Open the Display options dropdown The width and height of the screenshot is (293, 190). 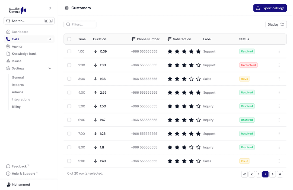point(276,24)
